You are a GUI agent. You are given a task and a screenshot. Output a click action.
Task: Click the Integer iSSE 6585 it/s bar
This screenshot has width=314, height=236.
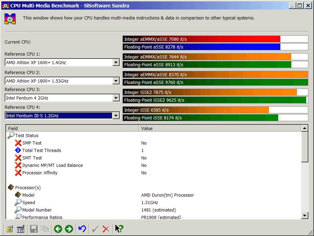click(215, 110)
